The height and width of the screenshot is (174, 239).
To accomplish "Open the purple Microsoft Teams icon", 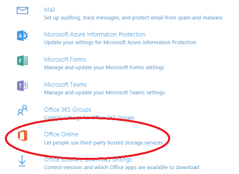I will (x=22, y=86).
